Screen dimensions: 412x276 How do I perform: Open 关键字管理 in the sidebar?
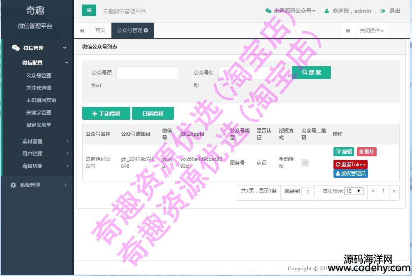click(39, 113)
